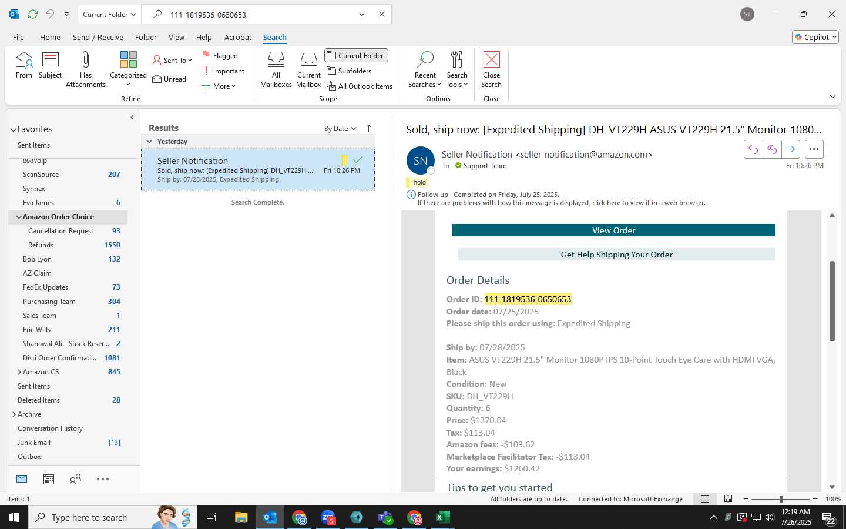Select All Outlook Items scope
Viewport: 846px width, 529px height.
[360, 86]
